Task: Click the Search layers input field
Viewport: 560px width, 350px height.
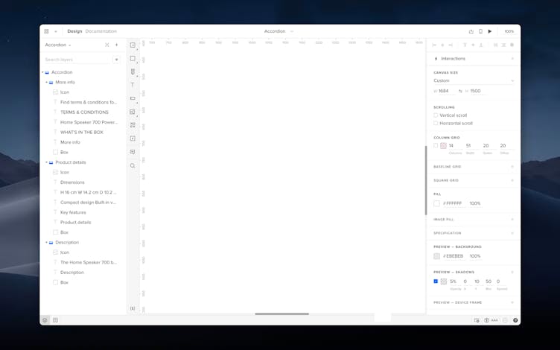Action: point(77,60)
